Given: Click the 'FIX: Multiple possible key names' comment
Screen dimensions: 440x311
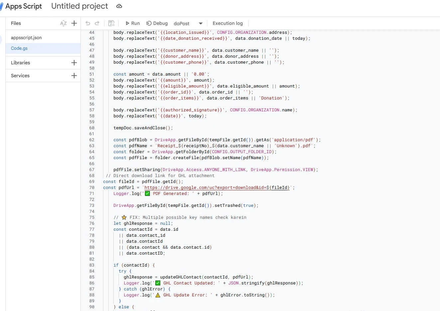Looking at the screenshot, I should tap(180, 218).
